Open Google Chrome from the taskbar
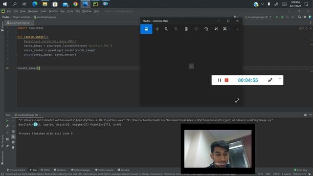313x176 pixels. (x=75, y=4)
